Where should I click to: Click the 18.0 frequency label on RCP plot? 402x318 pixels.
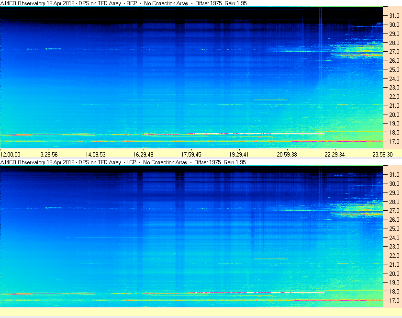tap(394, 133)
